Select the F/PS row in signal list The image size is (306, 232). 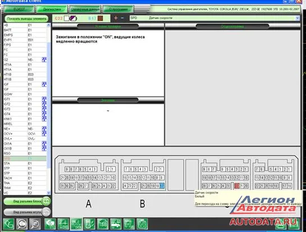25,45
